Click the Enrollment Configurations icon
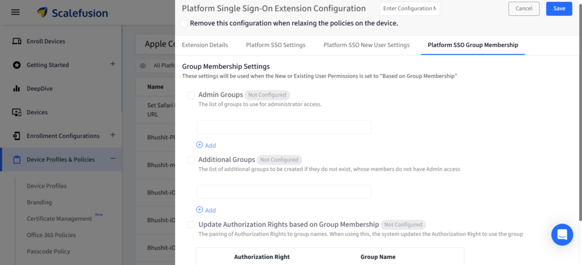Viewport: 582px width, 265px height. (16, 136)
